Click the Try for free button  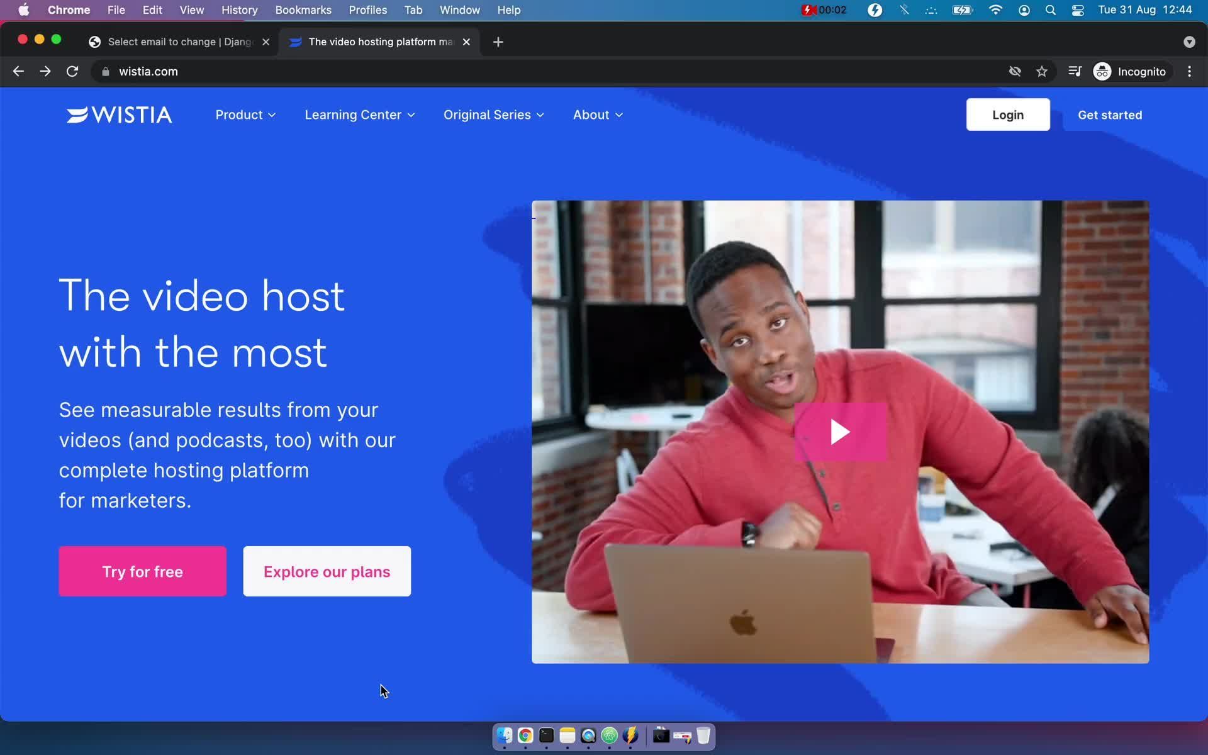coord(142,571)
